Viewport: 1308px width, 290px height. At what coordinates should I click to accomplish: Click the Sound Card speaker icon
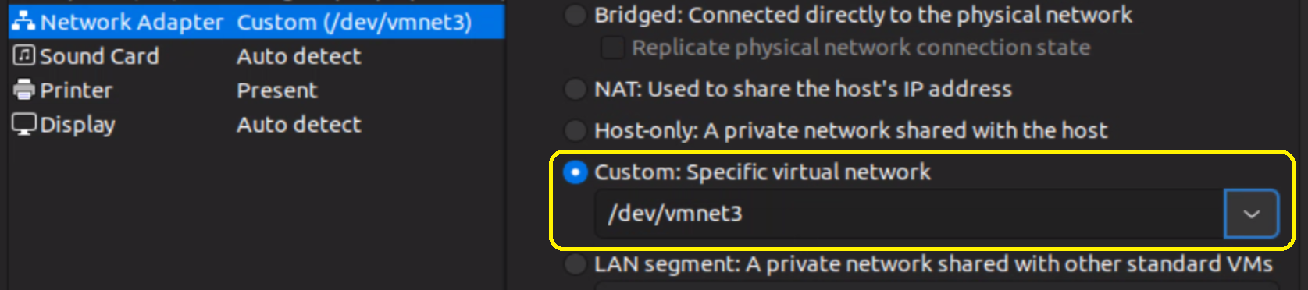pyautogui.click(x=24, y=55)
